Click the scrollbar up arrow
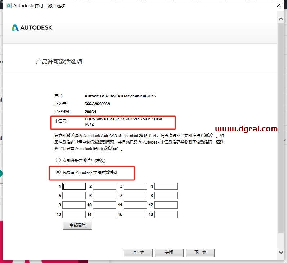The image size is (287, 263). click(x=281, y=19)
